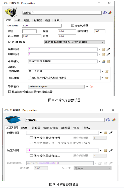Expand the 排队策略 dropdown arrow

tap(102, 78)
